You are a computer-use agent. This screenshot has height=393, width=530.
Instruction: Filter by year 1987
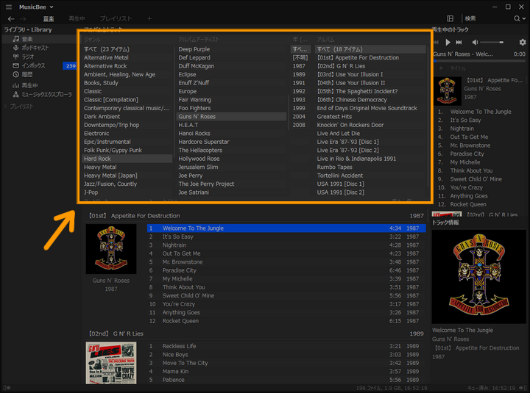[300, 66]
